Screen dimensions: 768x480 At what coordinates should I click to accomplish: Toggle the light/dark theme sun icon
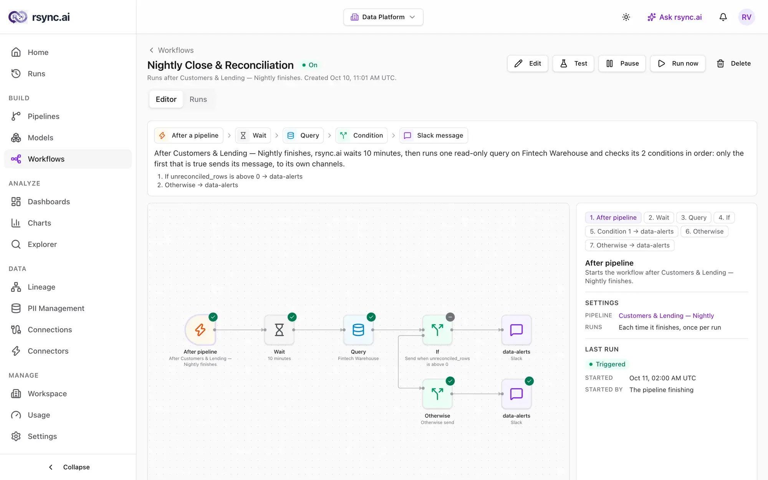click(626, 17)
